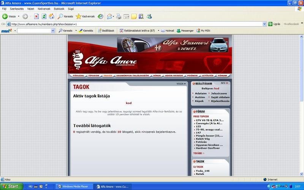This screenshot has width=304, height=190.
Task: Switch to the TÍPUSOK tab
Action: coord(94,76)
